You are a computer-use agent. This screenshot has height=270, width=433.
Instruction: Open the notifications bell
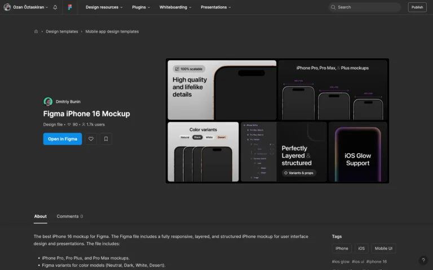tap(55, 7)
